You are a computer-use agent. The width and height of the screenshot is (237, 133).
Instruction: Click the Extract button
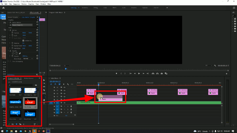tap(157, 73)
